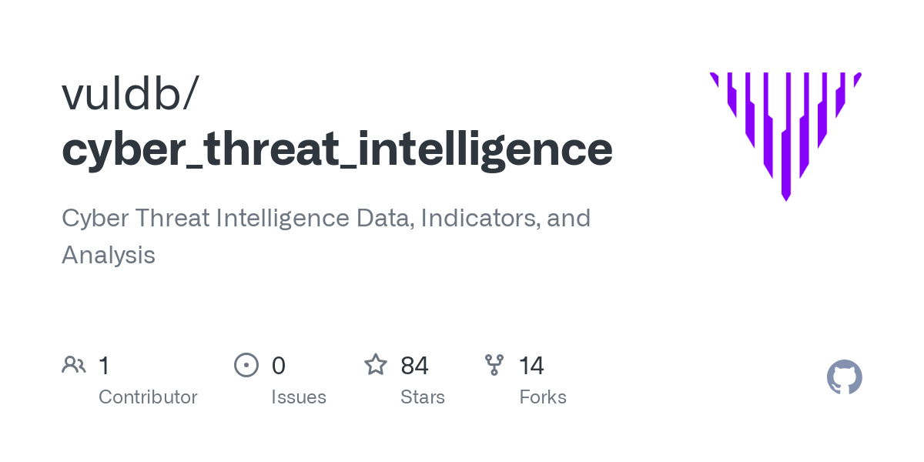
Task: Click the contributor count 1
Action: point(104,365)
